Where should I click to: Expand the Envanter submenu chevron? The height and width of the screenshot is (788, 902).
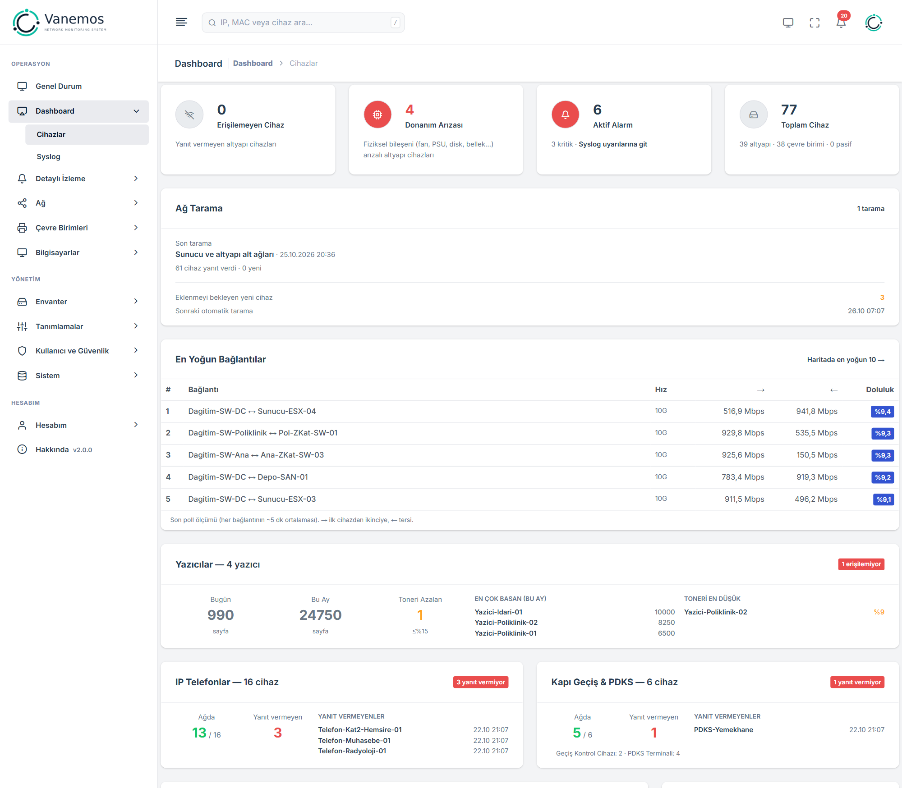[136, 301]
